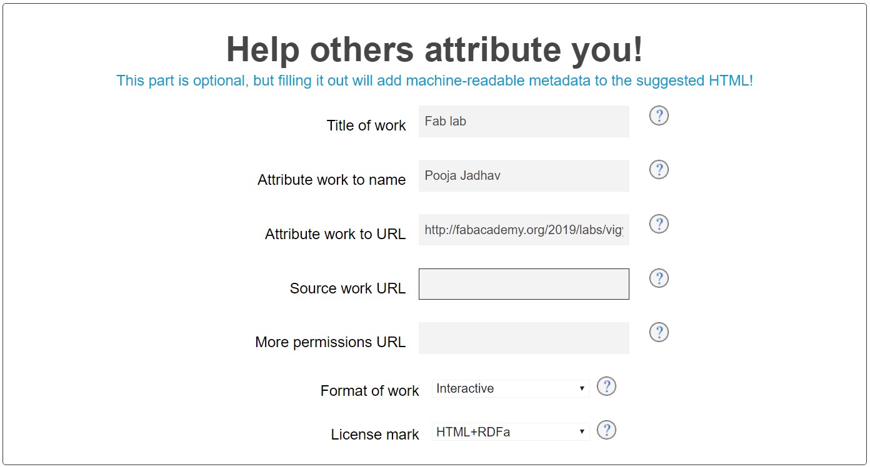Click the "Format of work" label text
The image size is (870, 467).
[x=369, y=391]
